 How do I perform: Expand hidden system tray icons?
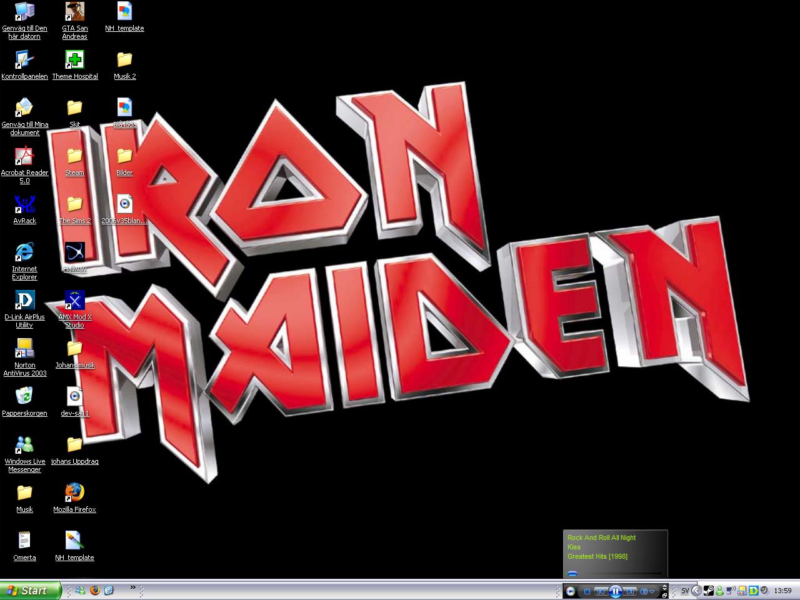(x=696, y=591)
